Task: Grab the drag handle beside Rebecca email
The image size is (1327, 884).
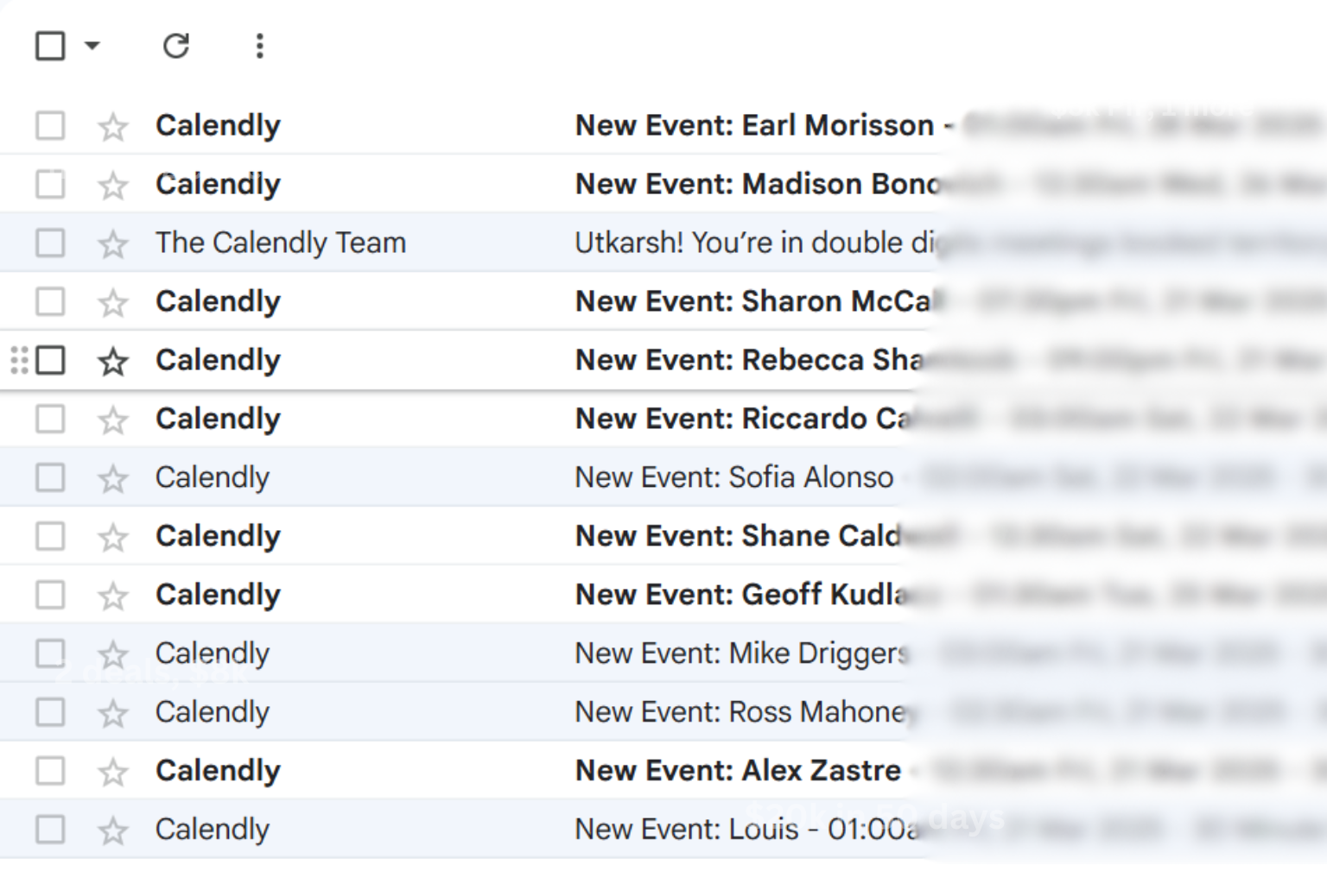Action: coord(19,360)
